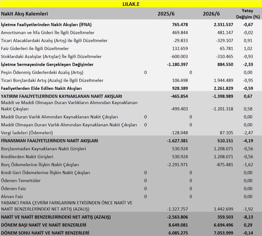Select YABANCI PARA ÇEVRİM FARKLARININ ETKİSİNDEN label
Image resolution: width=262 pixels, height=236 pixels.
pos(67,206)
